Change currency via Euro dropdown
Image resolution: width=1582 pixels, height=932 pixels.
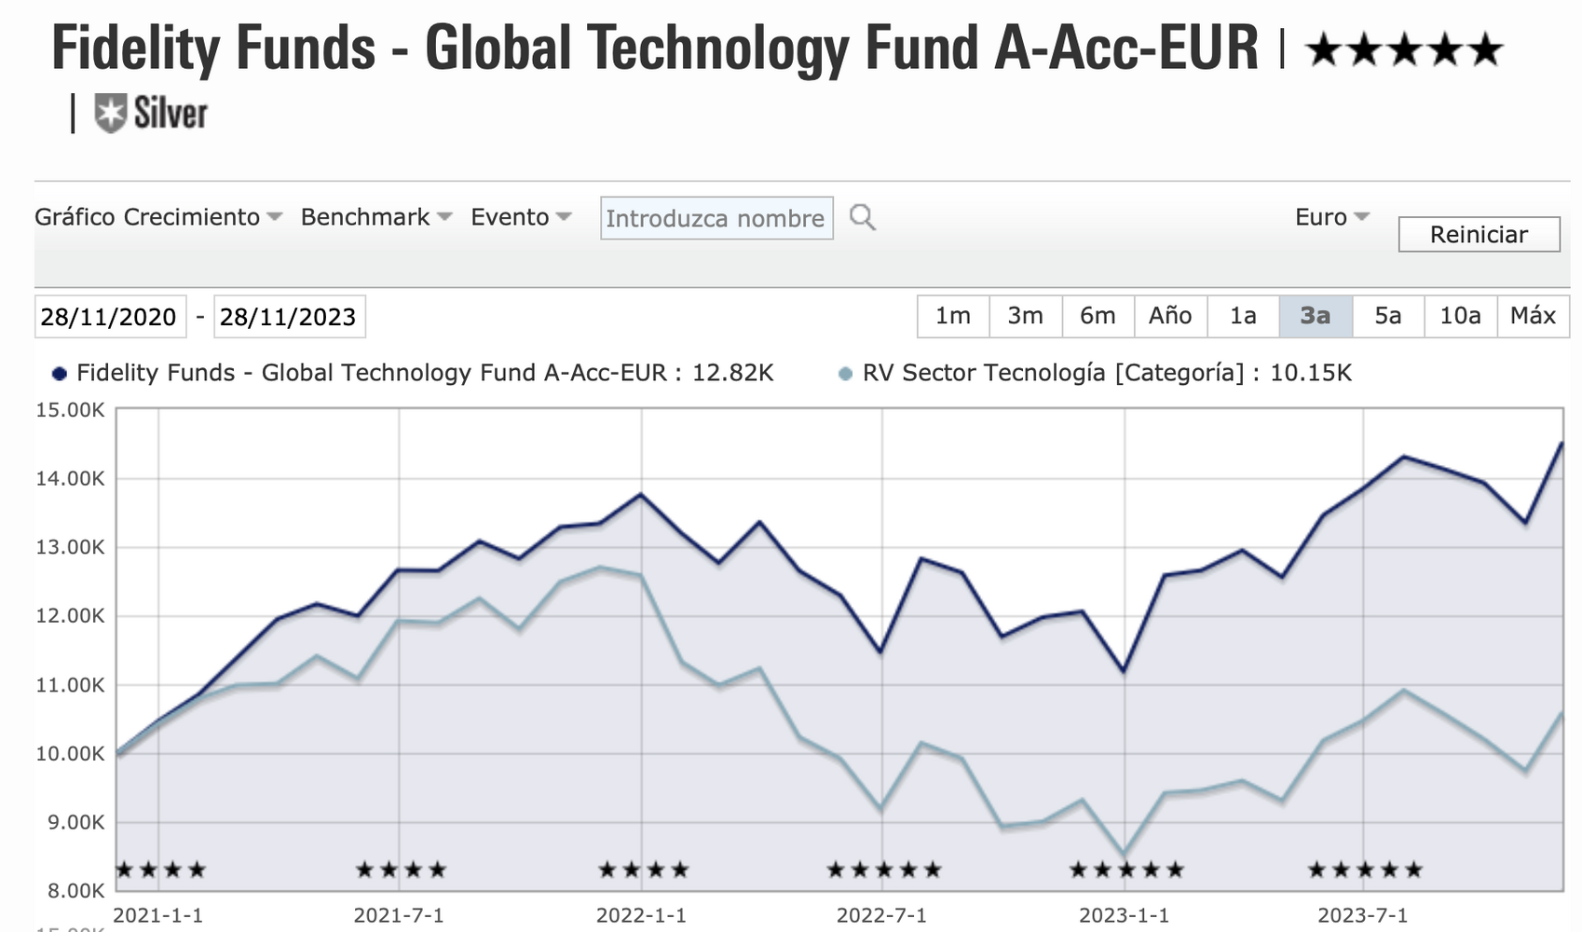[1331, 217]
